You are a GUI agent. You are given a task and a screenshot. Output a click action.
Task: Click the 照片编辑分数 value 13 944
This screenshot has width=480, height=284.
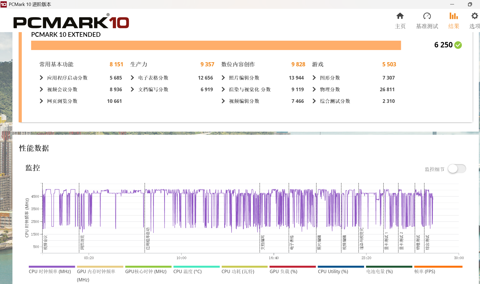[x=296, y=78]
